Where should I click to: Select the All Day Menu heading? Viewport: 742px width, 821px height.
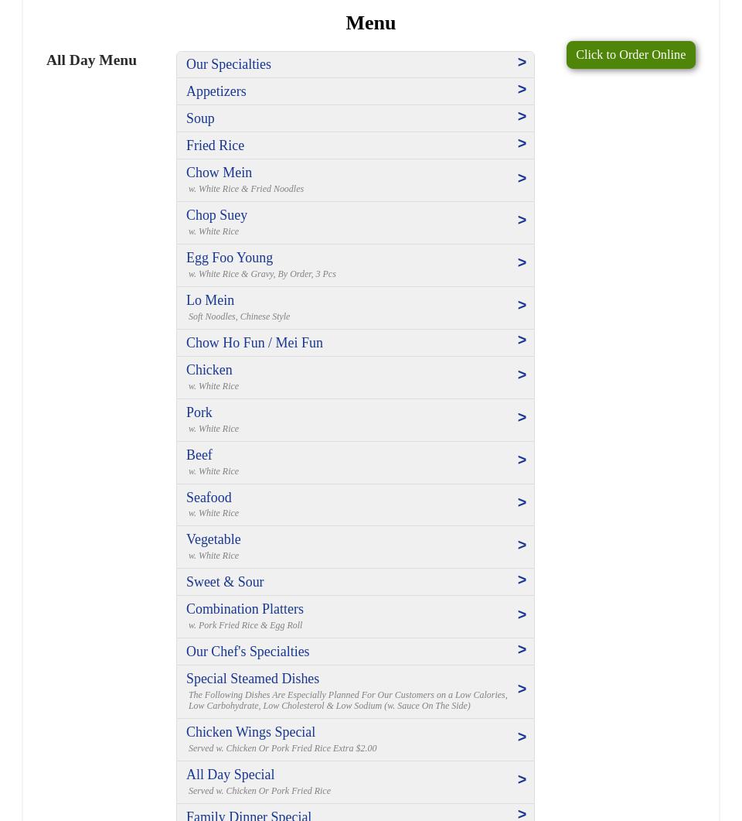[x=91, y=60]
